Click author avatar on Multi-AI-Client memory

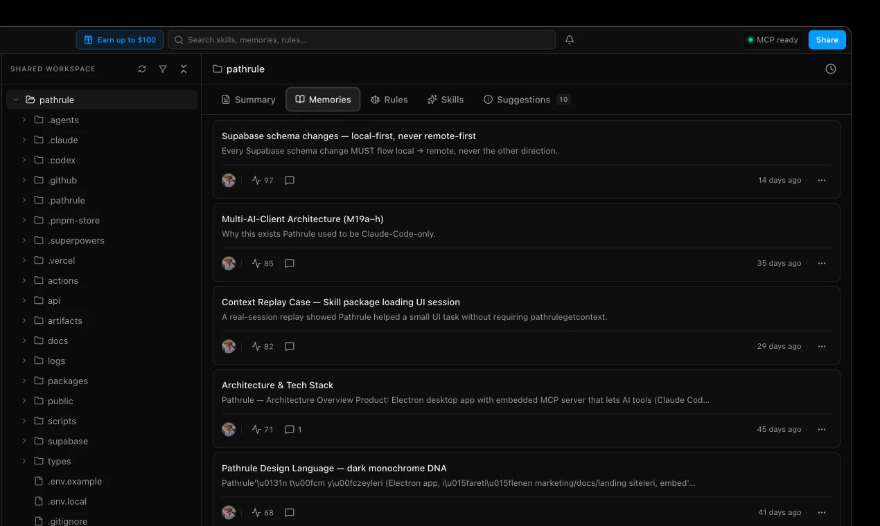pyautogui.click(x=229, y=264)
